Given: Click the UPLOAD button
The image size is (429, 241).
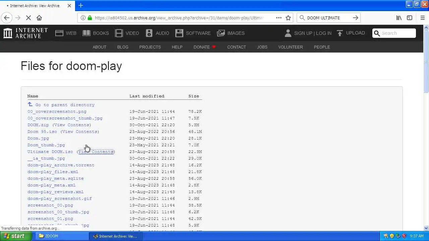Looking at the screenshot, I should [351, 33].
